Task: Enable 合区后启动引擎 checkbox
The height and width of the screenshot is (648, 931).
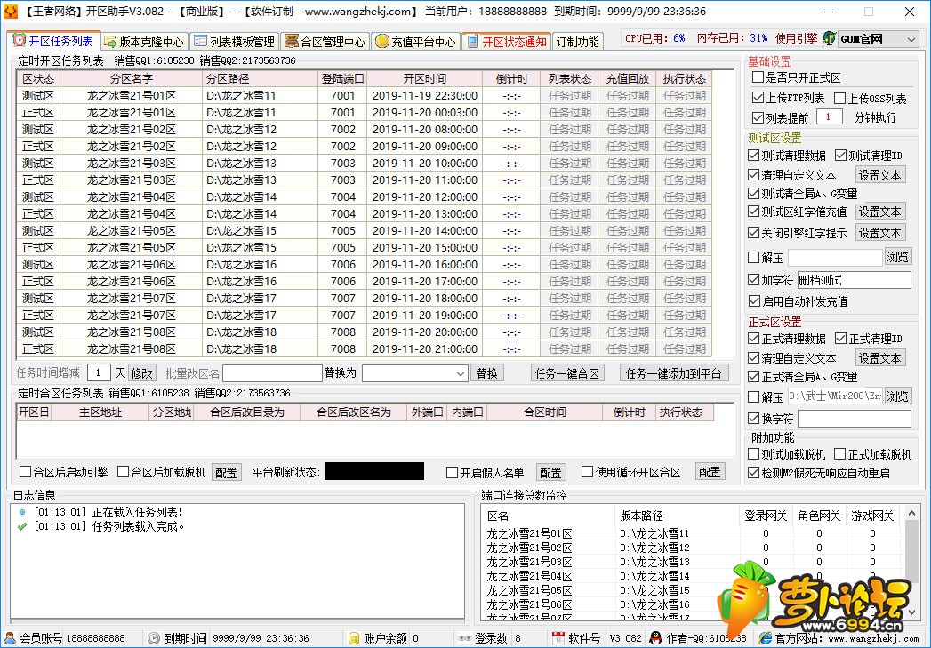Action: [26, 472]
